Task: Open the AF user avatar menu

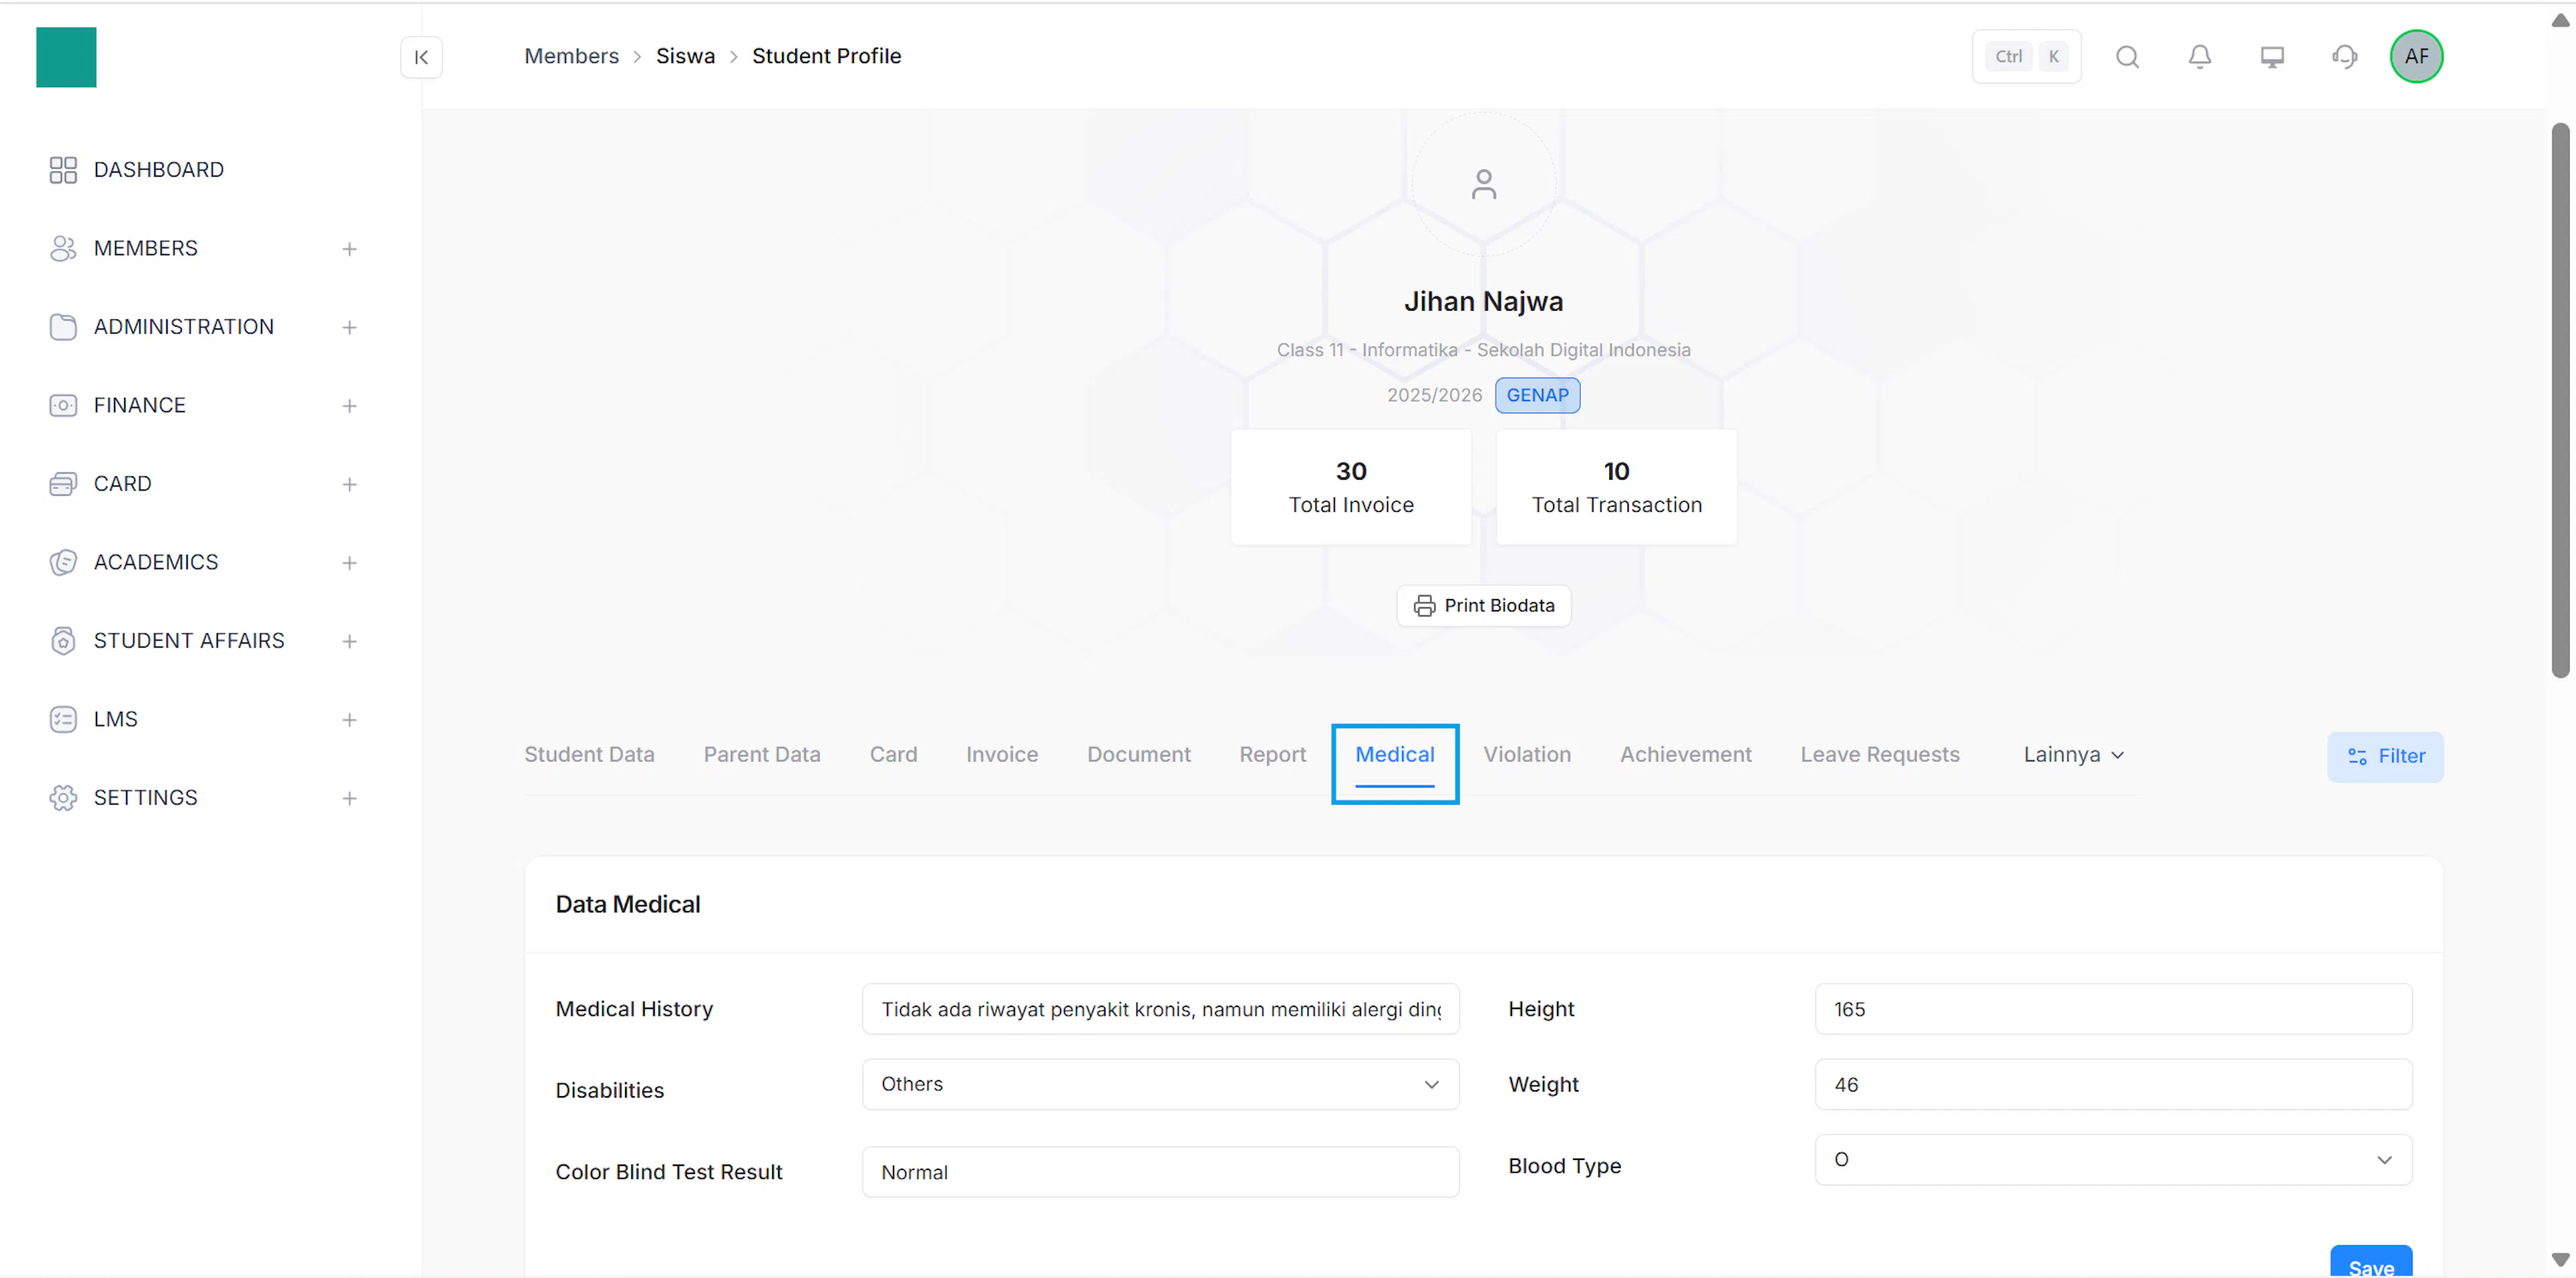Action: click(2416, 57)
